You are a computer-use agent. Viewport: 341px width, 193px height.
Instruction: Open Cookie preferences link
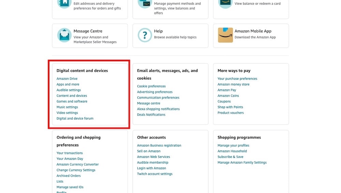[151, 86]
